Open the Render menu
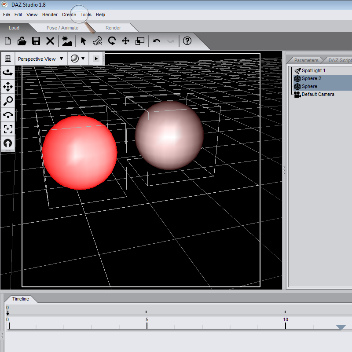Image resolution: width=352 pixels, height=352 pixels. coord(50,15)
